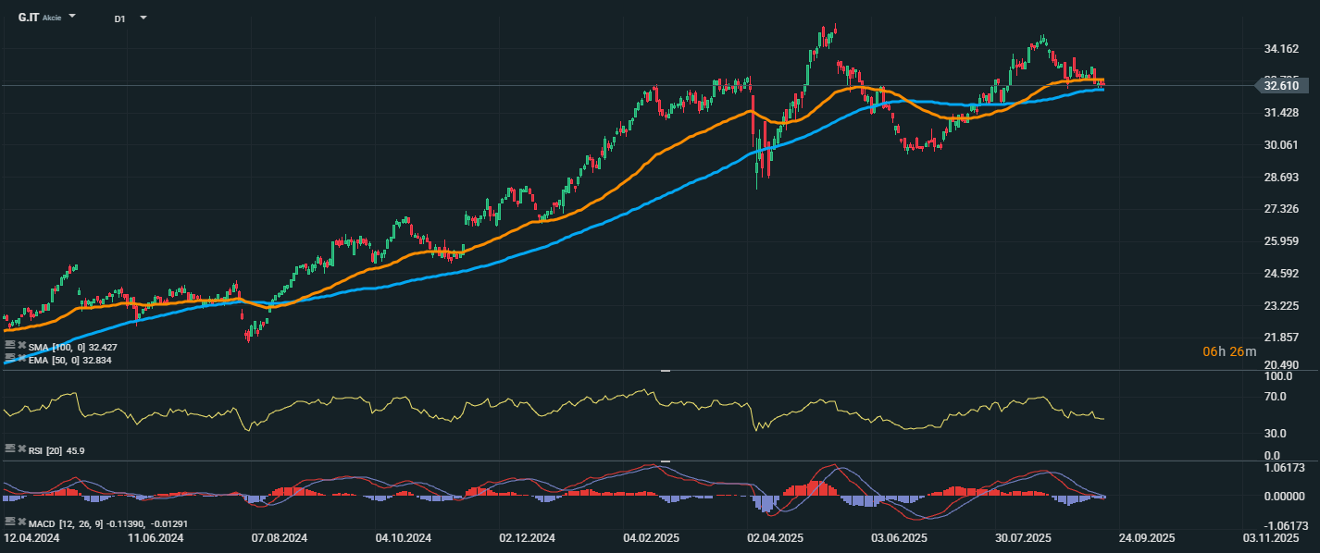This screenshot has height=553, width=1320.
Task: Click the 06h 26m candle countdown timer
Action: [1229, 351]
